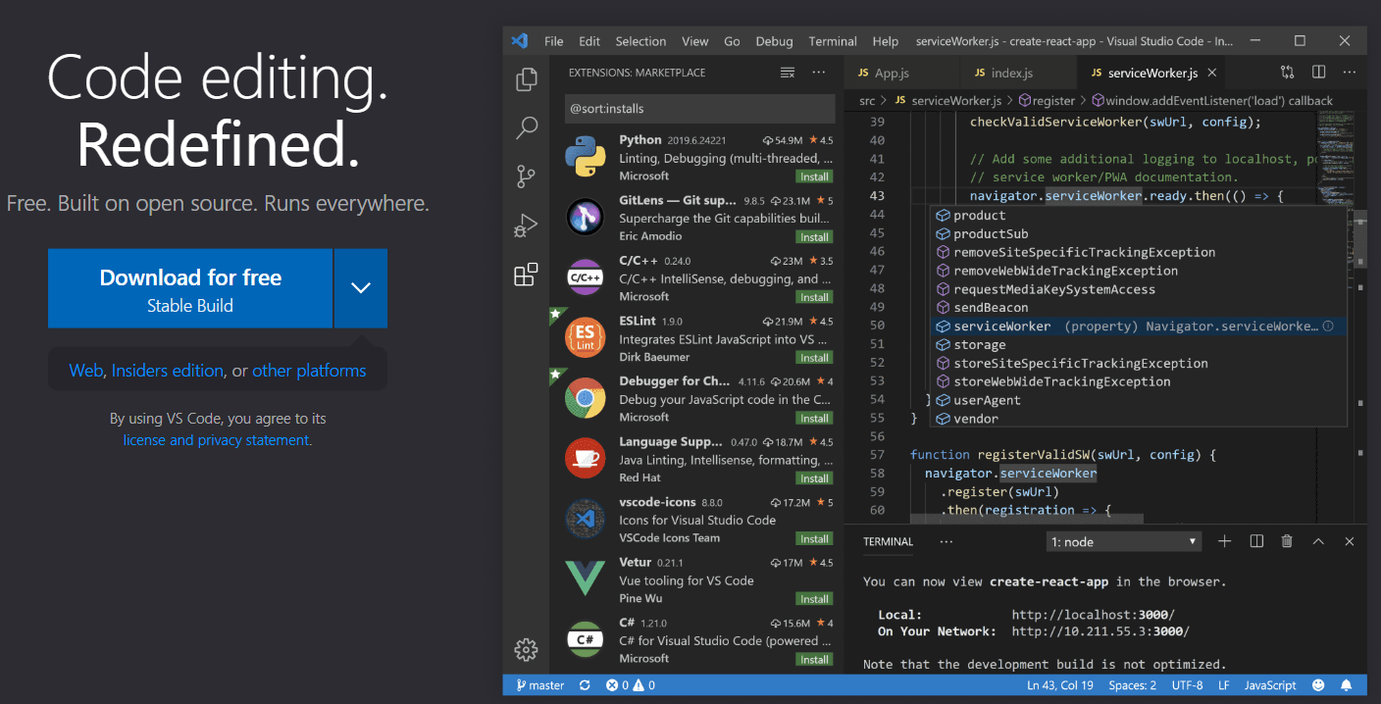1381x704 pixels.
Task: Open the View menu
Action: [695, 41]
